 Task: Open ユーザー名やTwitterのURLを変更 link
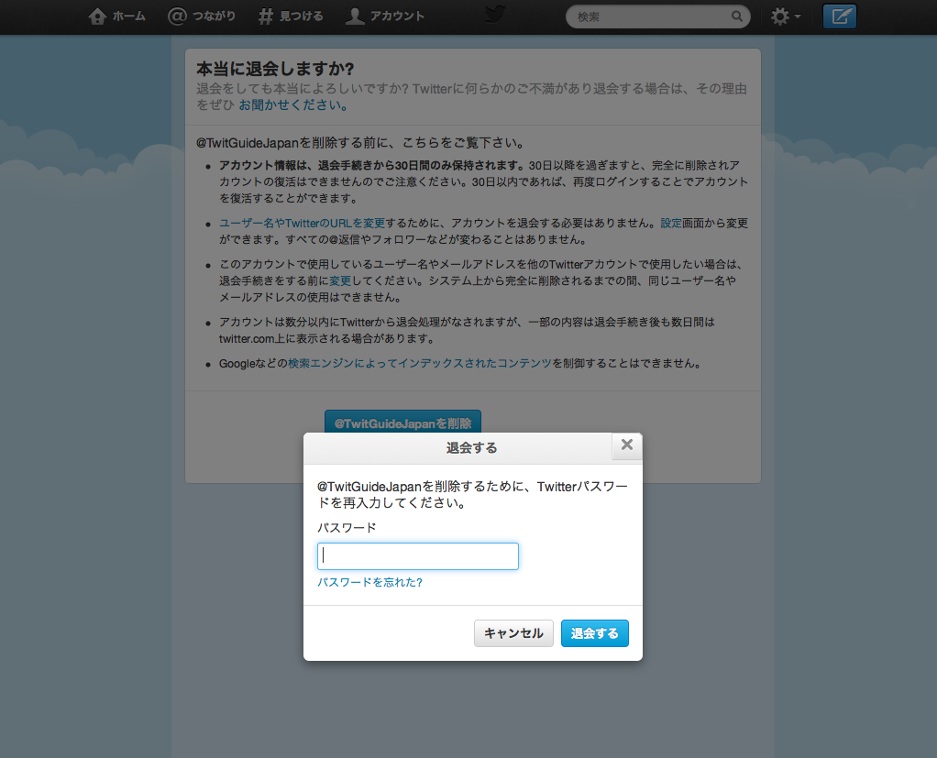(x=302, y=224)
